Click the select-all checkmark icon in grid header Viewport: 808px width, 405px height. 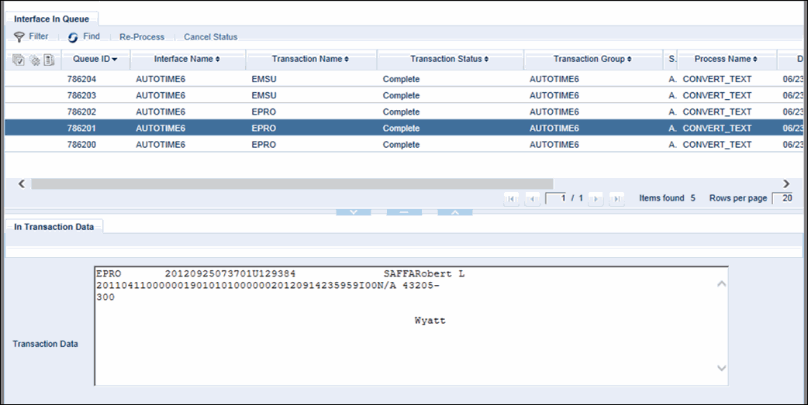coord(19,60)
